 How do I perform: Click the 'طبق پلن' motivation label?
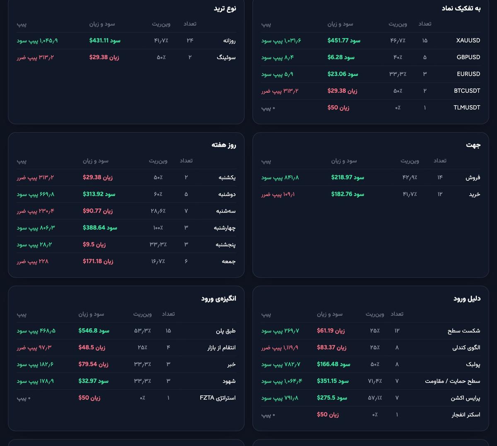(226, 331)
